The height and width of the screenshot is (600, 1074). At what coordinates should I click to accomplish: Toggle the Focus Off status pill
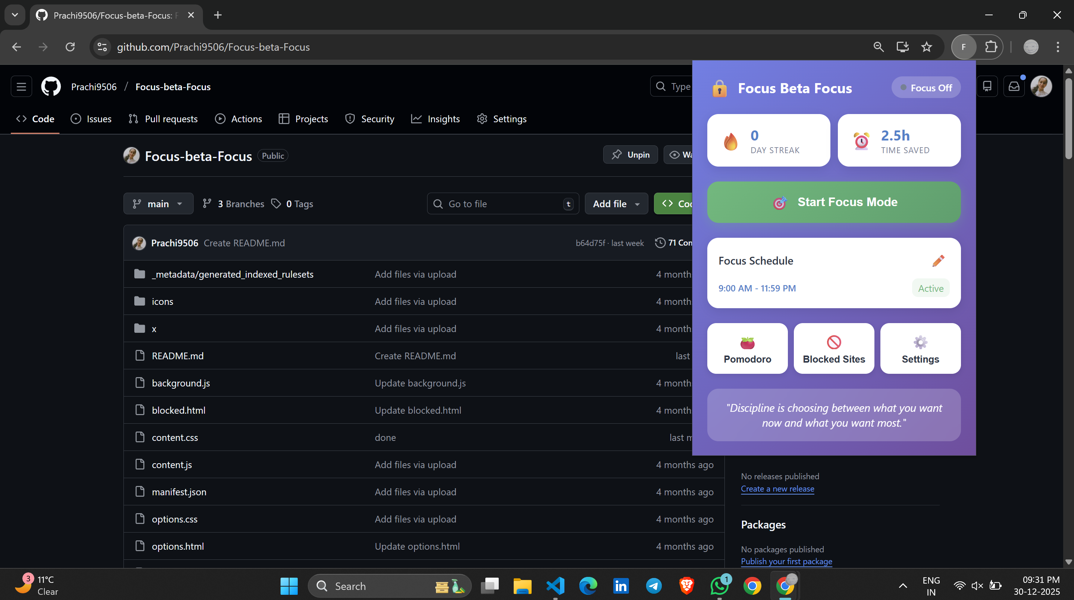click(926, 88)
